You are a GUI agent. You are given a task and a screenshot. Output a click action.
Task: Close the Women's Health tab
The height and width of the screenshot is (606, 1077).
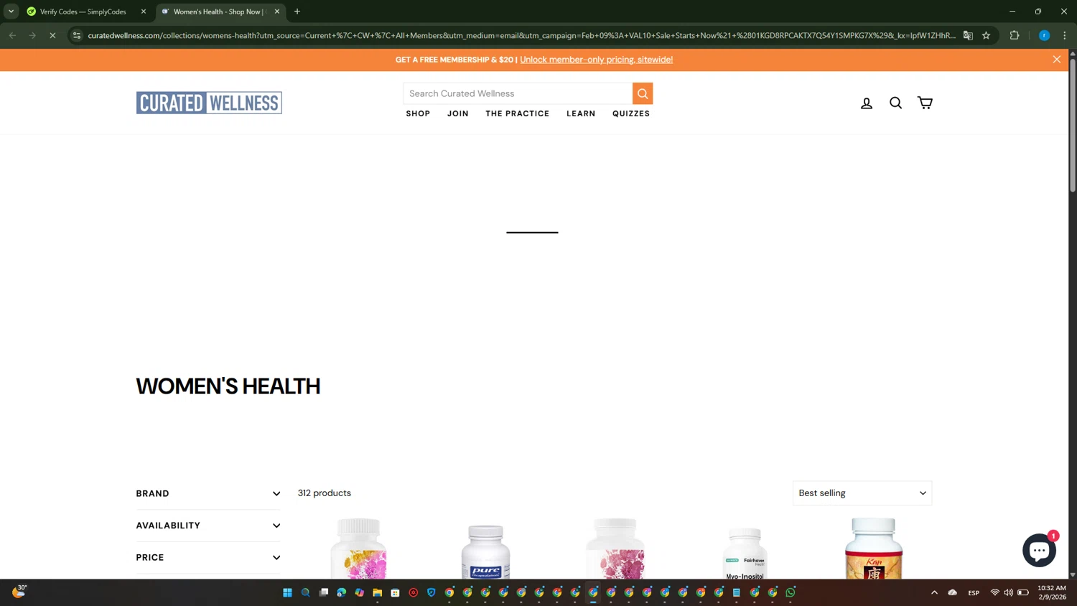coord(276,11)
